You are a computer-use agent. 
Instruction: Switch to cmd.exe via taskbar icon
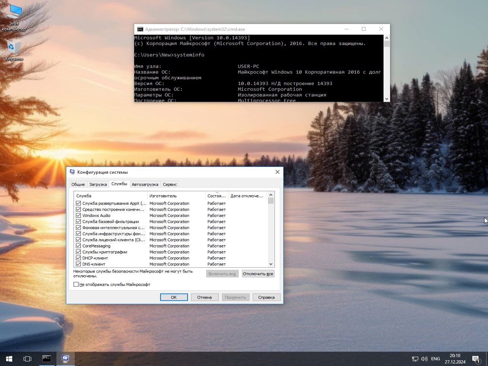click(x=47, y=359)
